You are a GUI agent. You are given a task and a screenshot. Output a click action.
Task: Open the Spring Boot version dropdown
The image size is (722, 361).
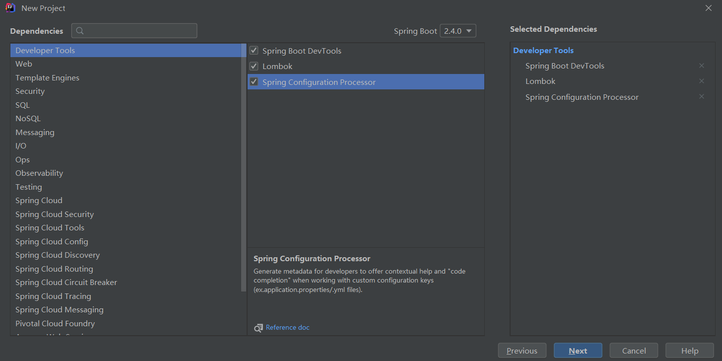[x=458, y=31]
